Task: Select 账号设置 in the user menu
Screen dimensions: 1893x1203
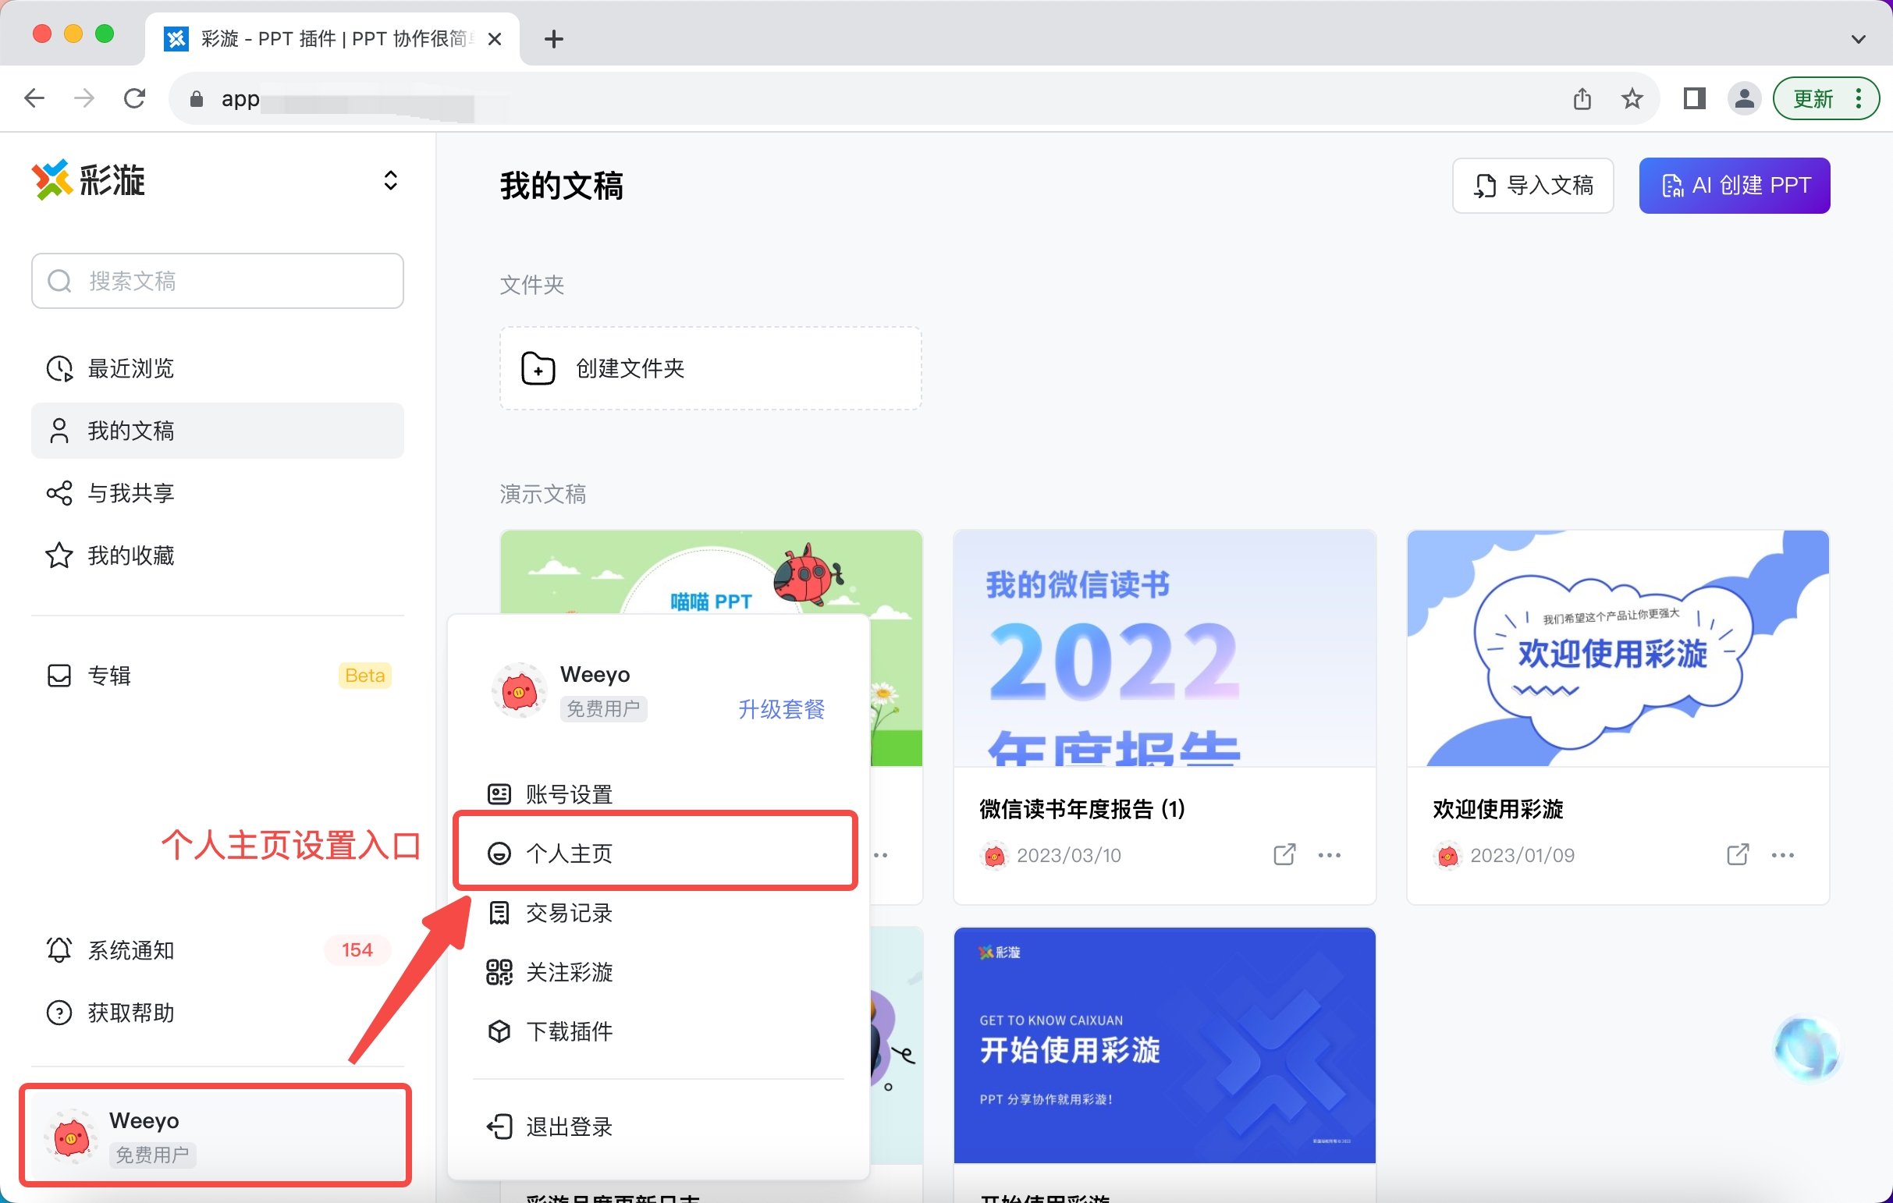Action: coord(659,794)
